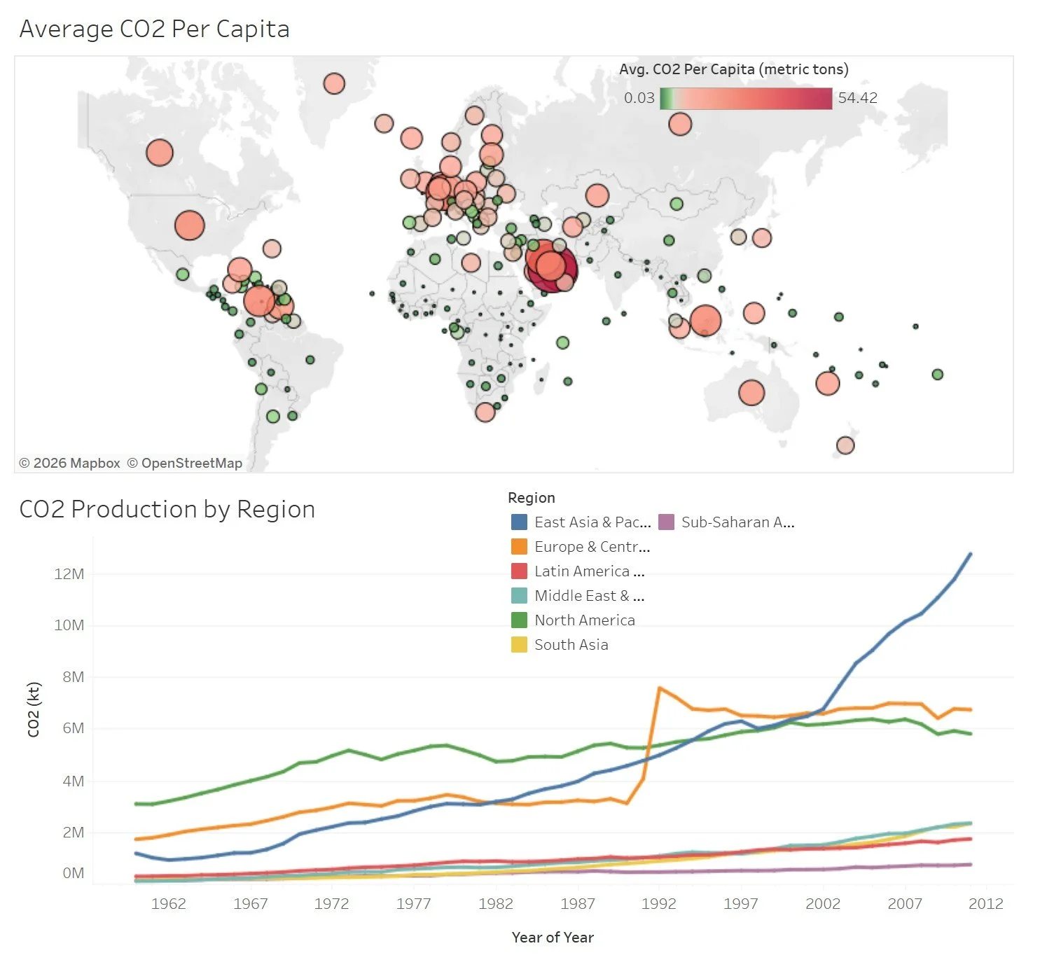Click the 1992 x-axis label
The width and height of the screenshot is (1040, 967).
(659, 904)
